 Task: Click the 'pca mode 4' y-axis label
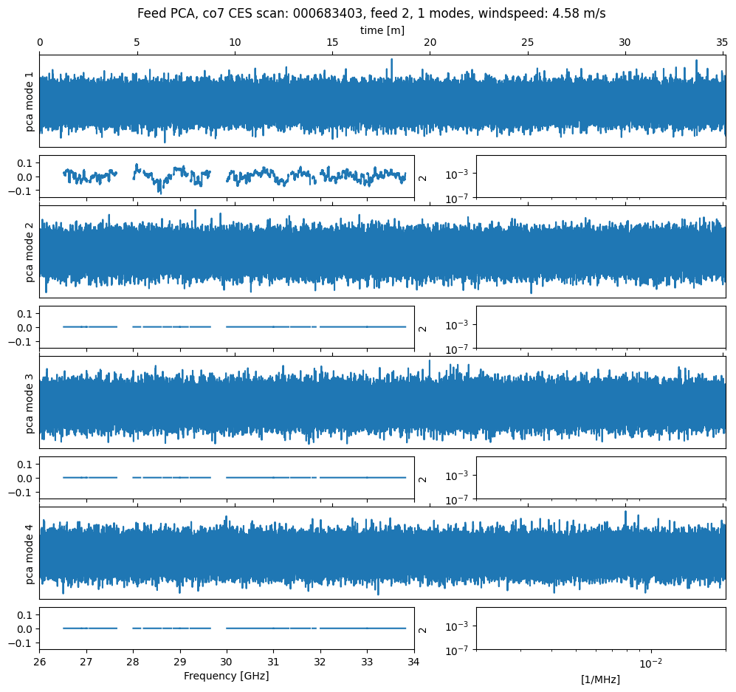30,553
